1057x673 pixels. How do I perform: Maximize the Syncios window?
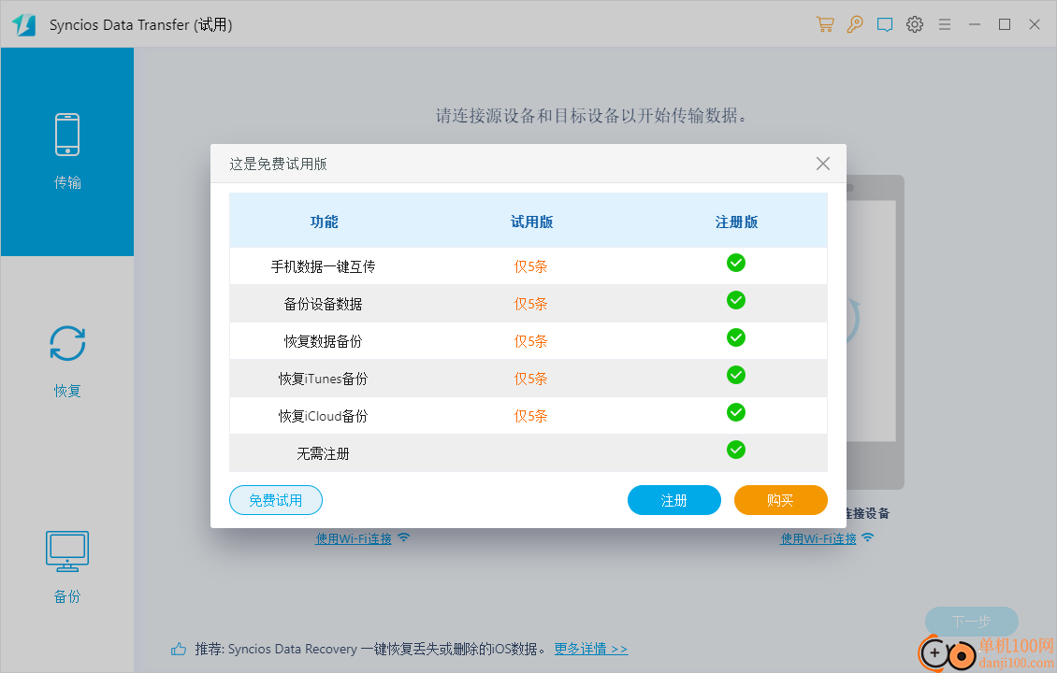(x=1005, y=24)
